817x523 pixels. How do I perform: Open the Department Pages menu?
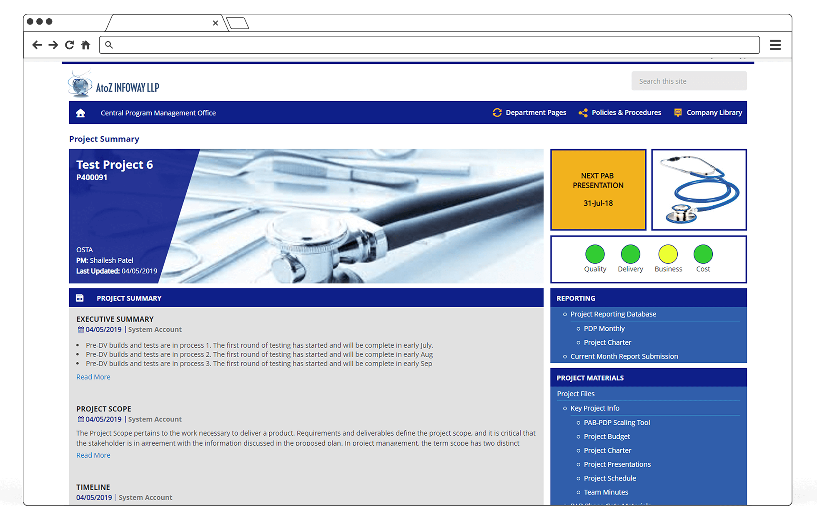pos(536,112)
